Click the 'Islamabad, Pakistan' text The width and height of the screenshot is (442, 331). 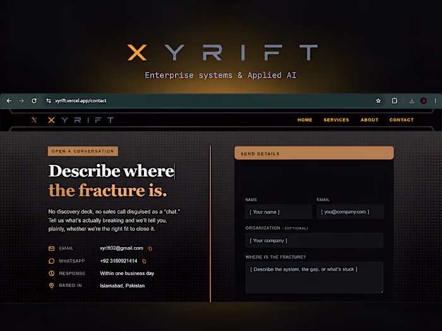(x=122, y=286)
